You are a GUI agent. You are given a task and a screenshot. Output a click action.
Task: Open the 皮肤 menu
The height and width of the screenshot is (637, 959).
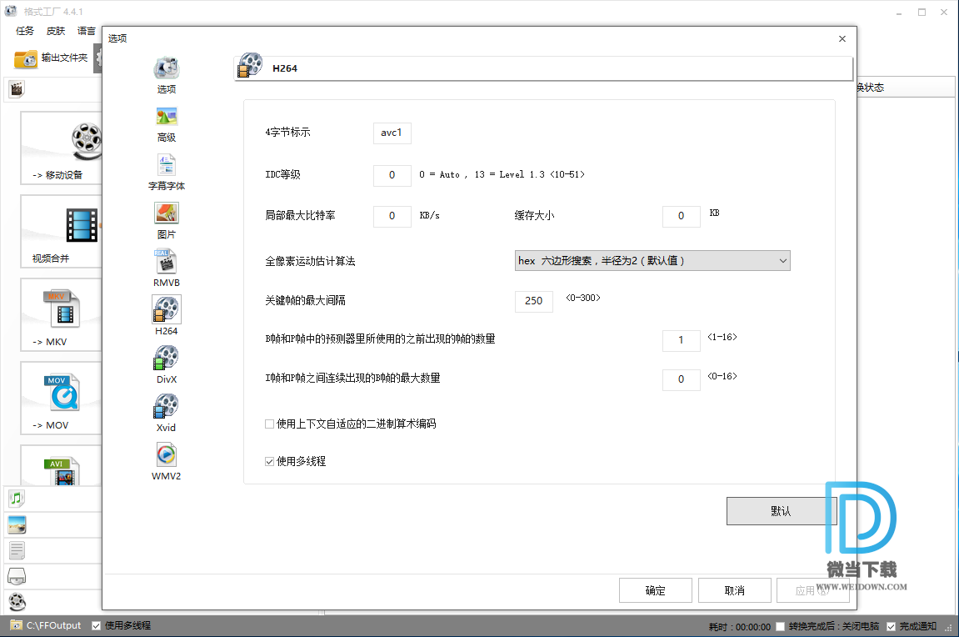(56, 31)
